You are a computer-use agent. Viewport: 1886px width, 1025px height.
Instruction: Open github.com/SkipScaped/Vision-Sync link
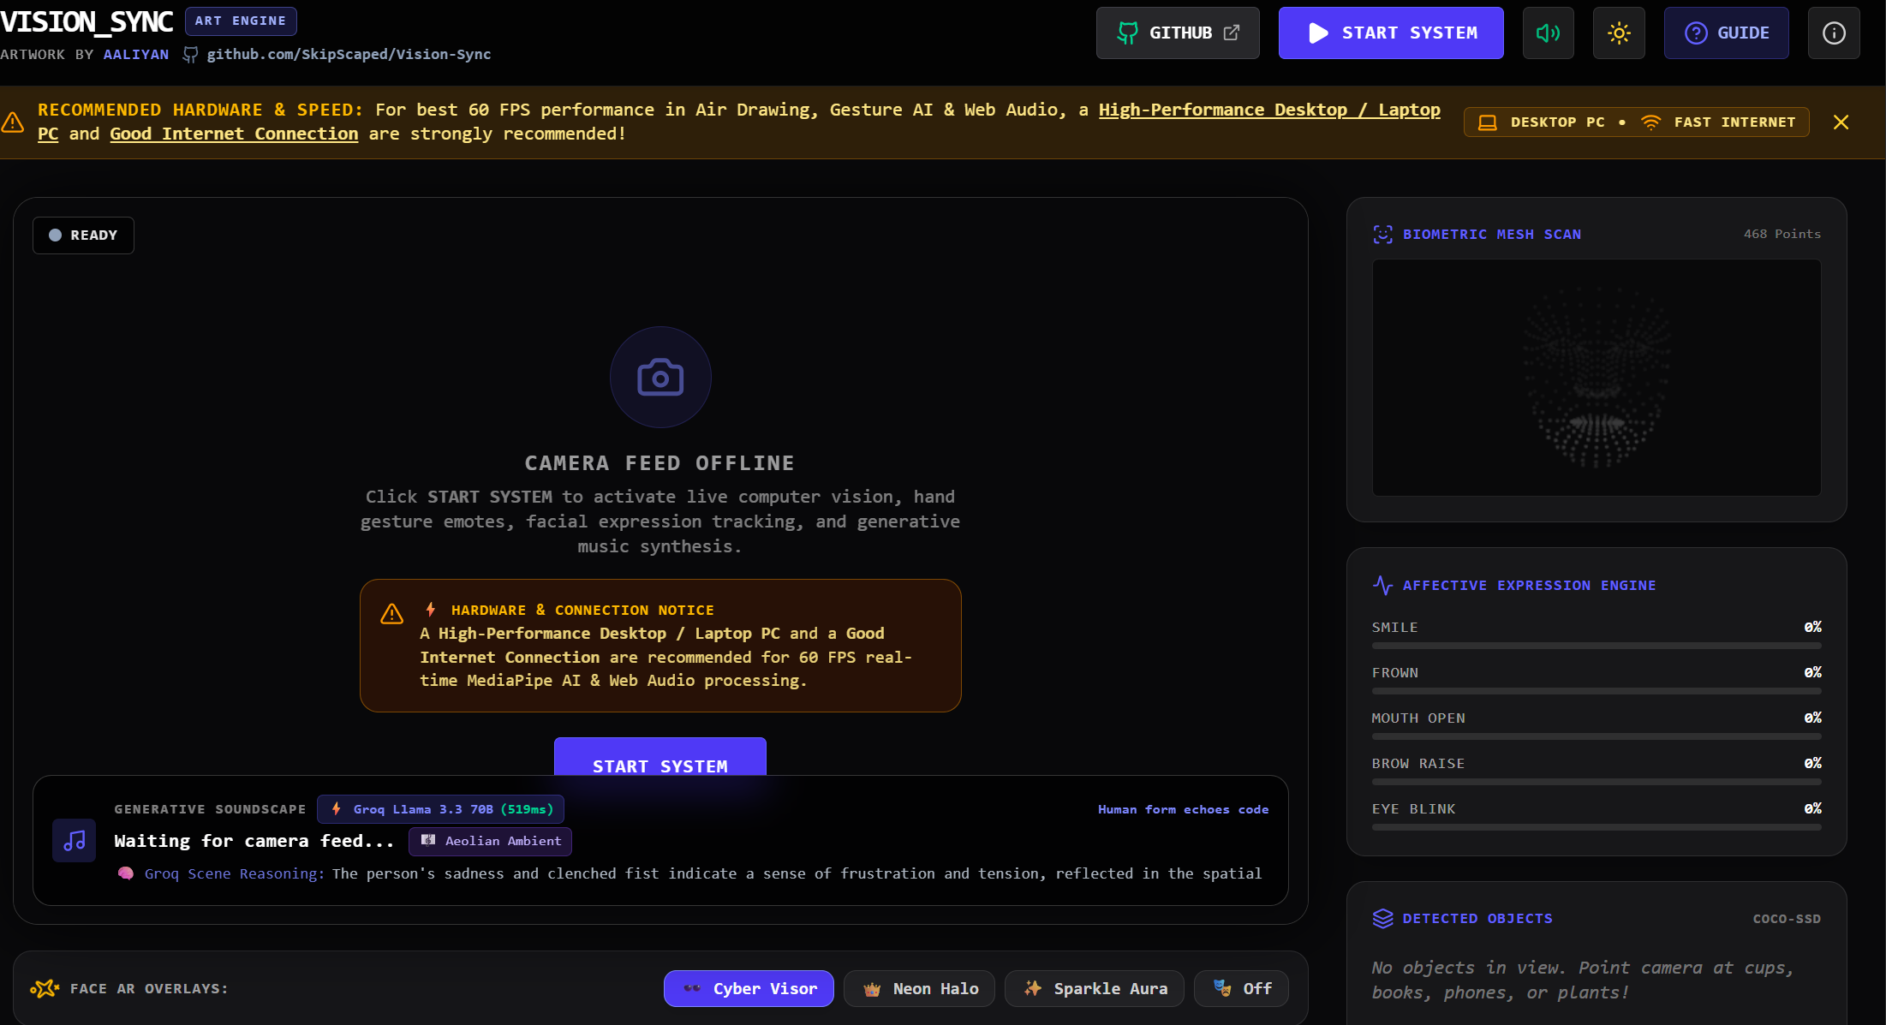(349, 54)
